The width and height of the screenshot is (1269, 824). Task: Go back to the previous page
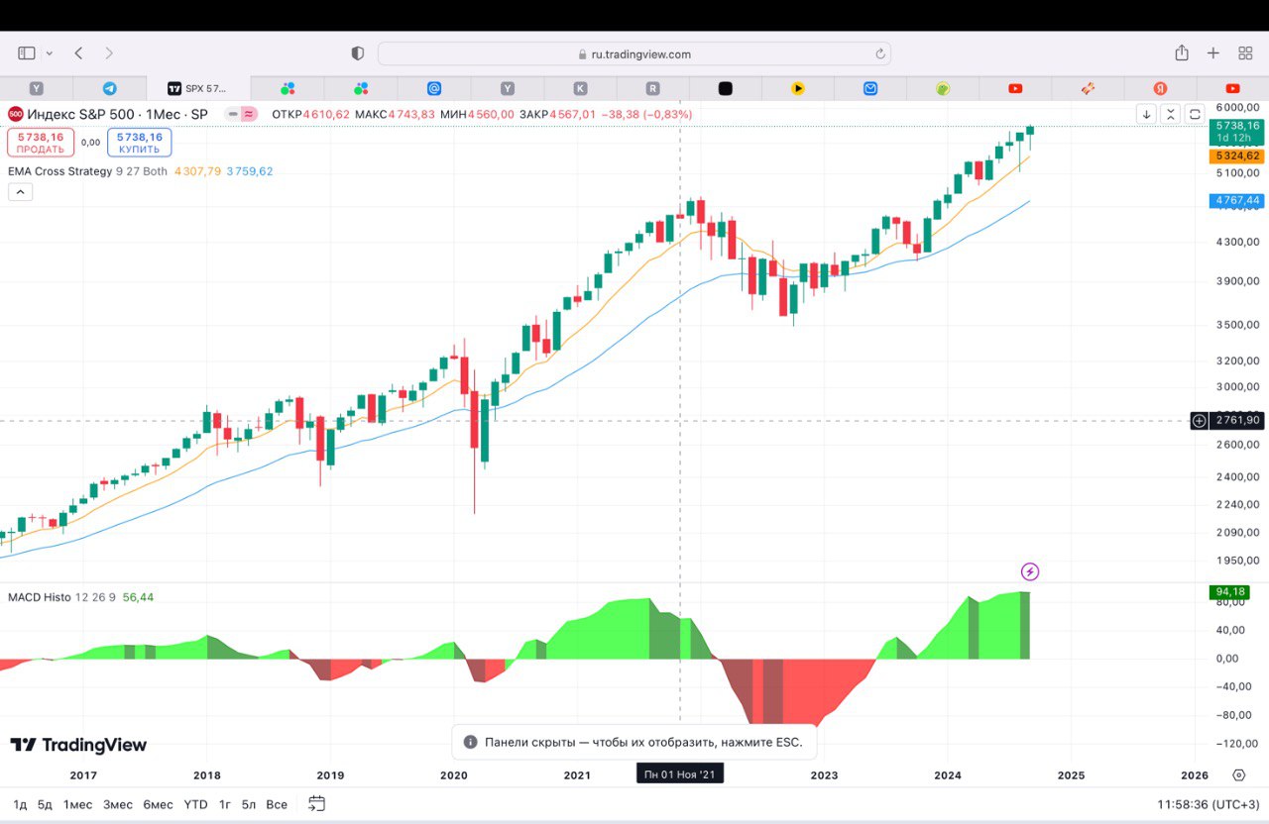coord(78,53)
